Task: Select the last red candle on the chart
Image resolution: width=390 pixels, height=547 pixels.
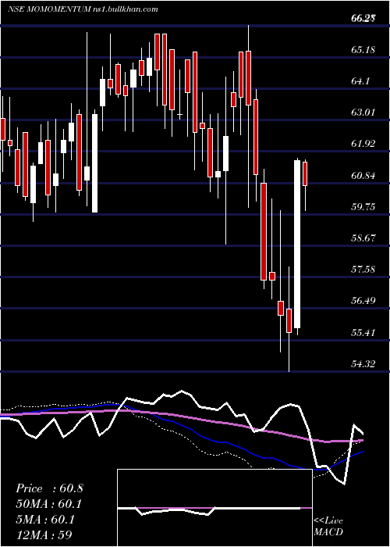Action: pos(306,173)
